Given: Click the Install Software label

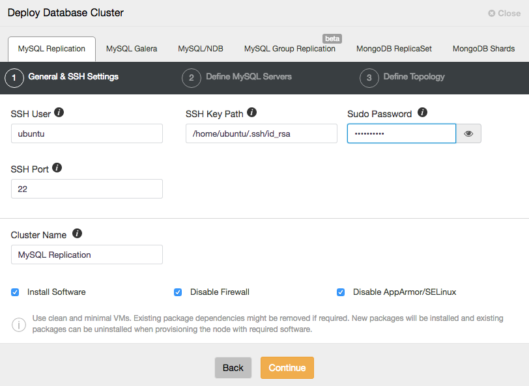Looking at the screenshot, I should pos(56,292).
